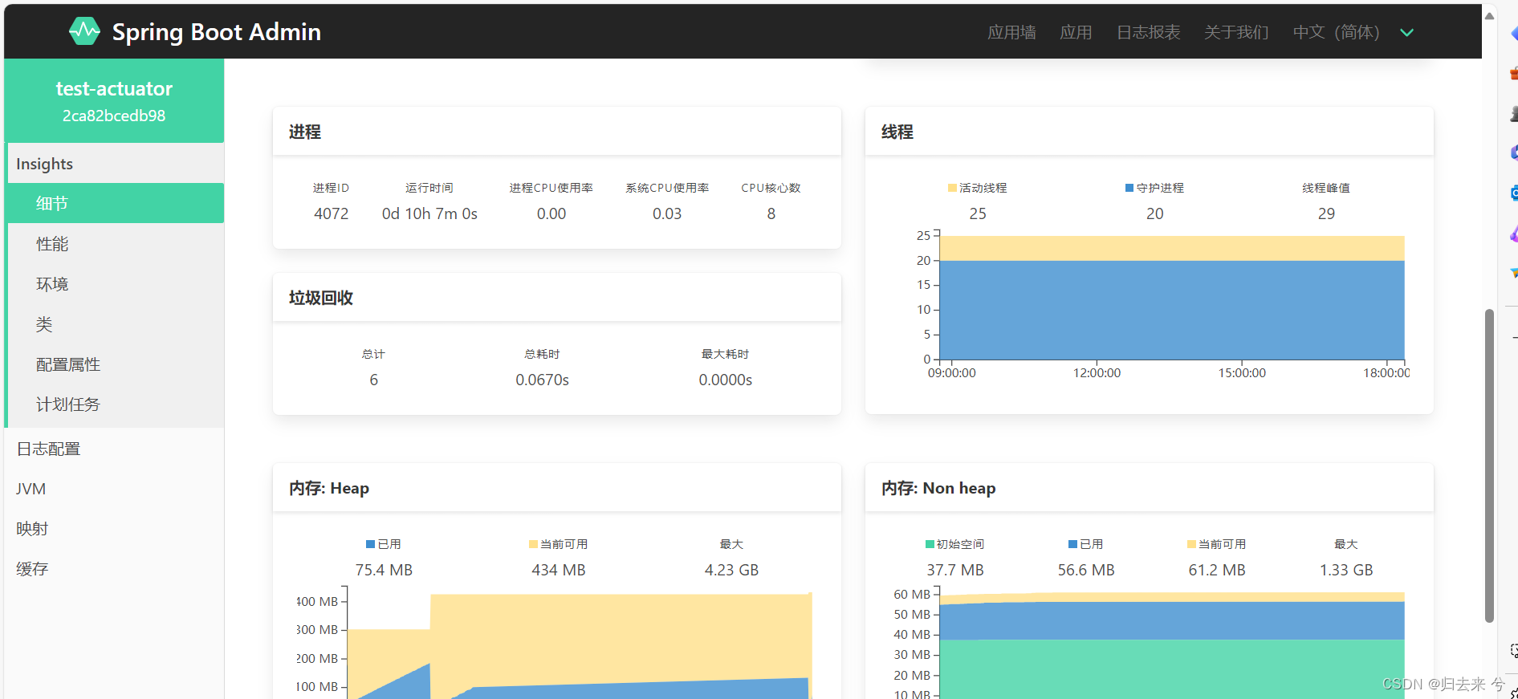This screenshot has width=1518, height=699.
Task: Open the 应用墙 navigation item
Action: [1011, 32]
